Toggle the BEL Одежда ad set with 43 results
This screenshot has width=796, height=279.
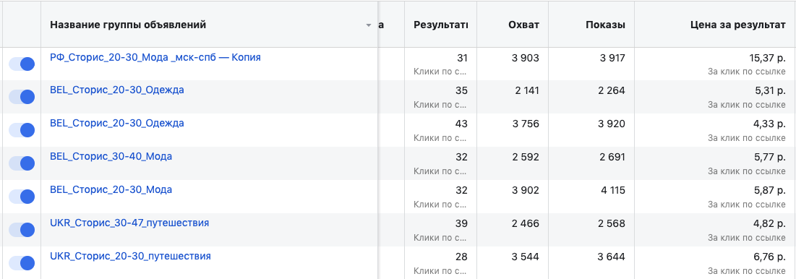[x=22, y=130]
